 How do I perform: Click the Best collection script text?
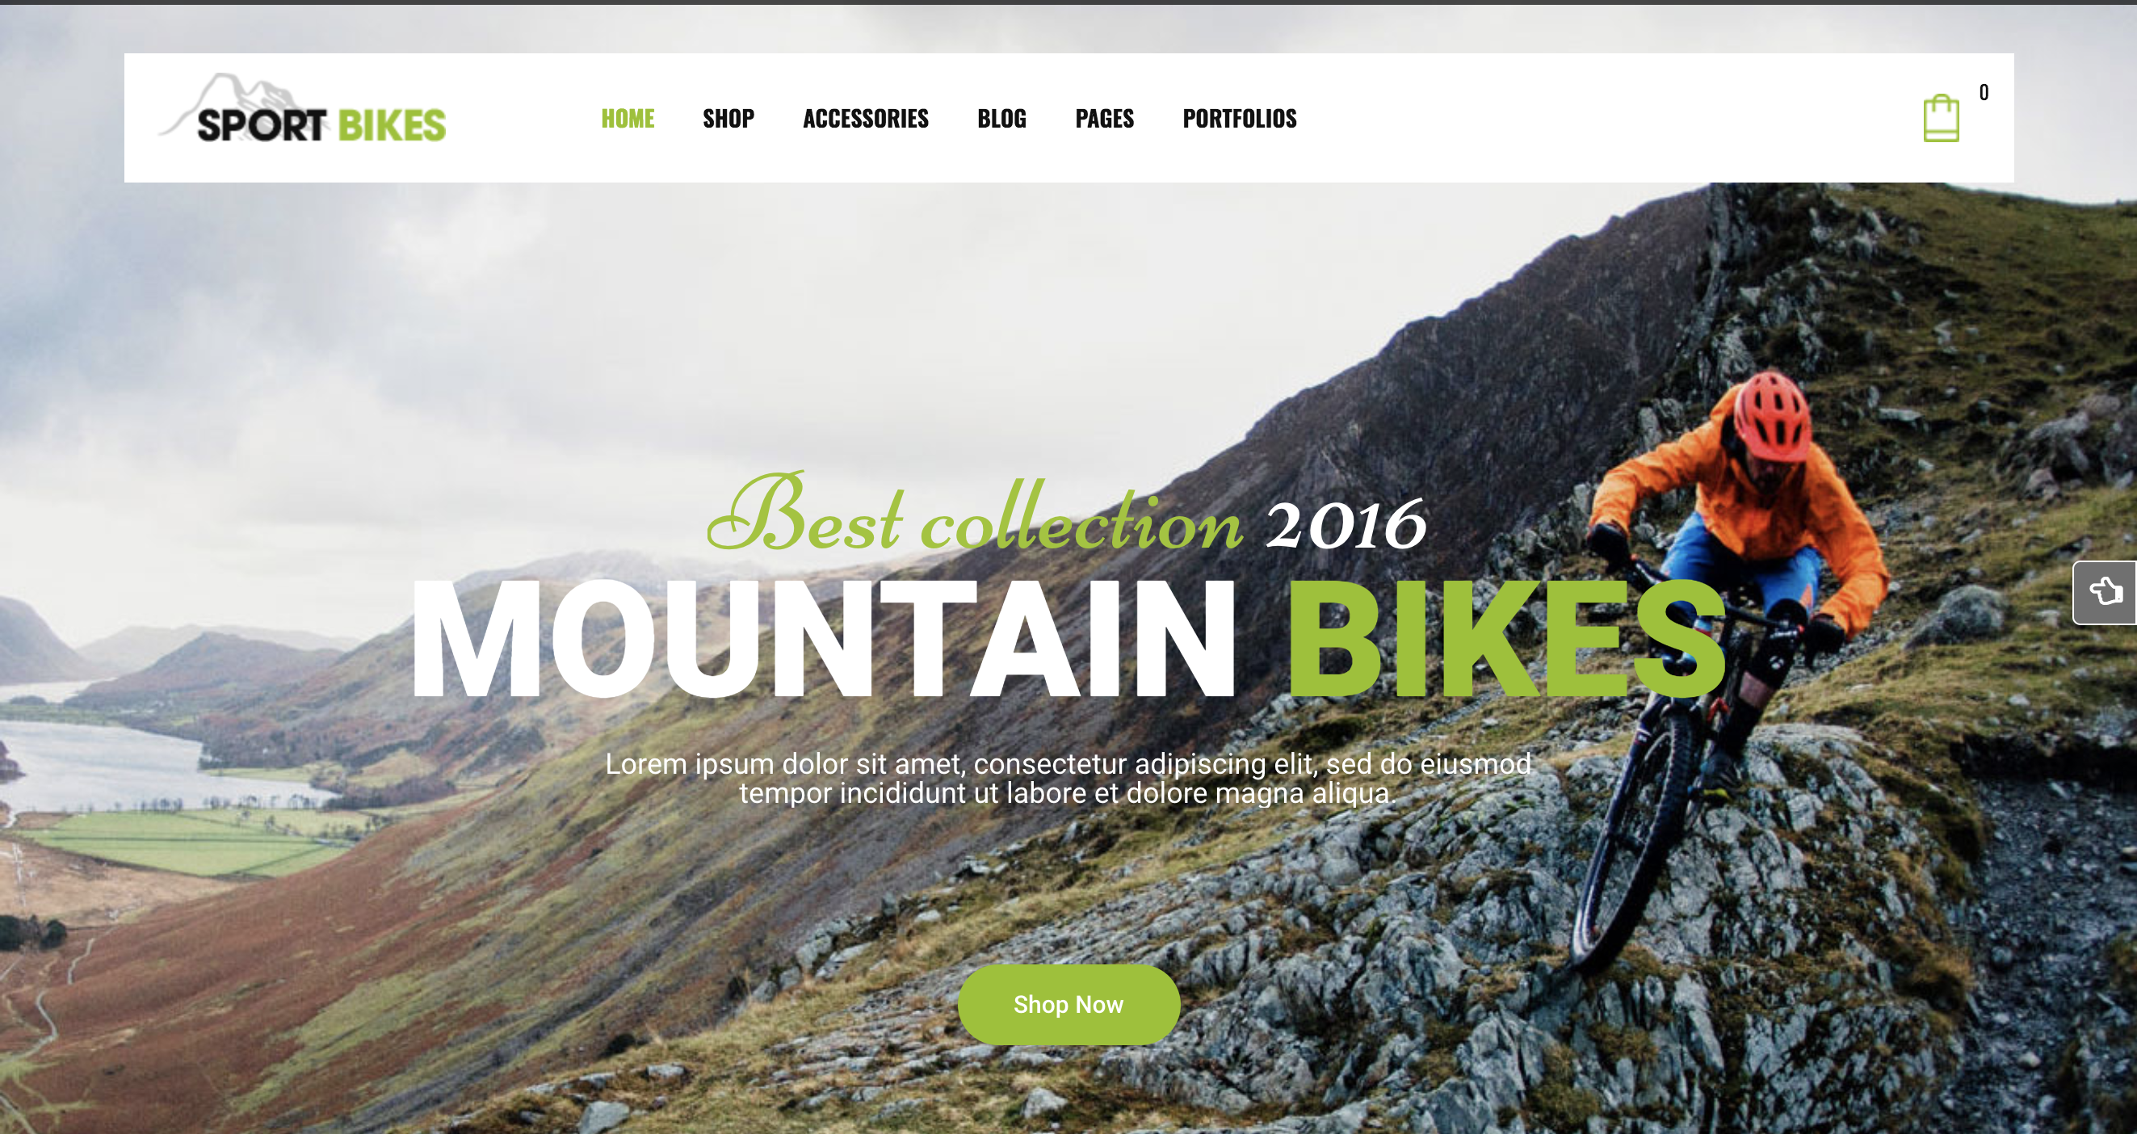click(975, 514)
